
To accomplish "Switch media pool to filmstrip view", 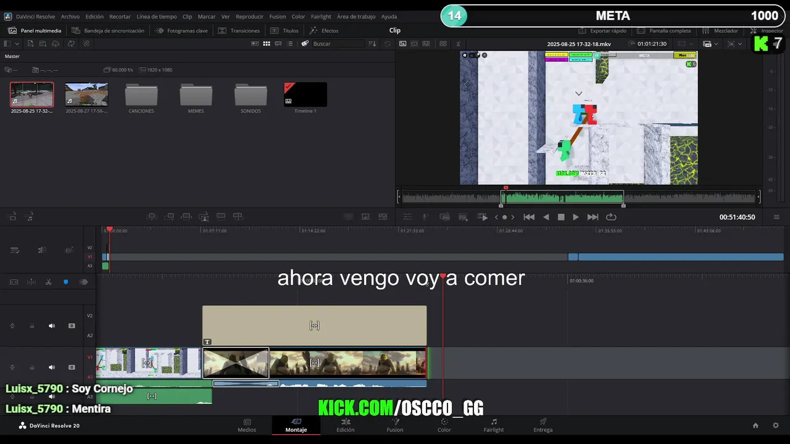I will click(x=278, y=44).
